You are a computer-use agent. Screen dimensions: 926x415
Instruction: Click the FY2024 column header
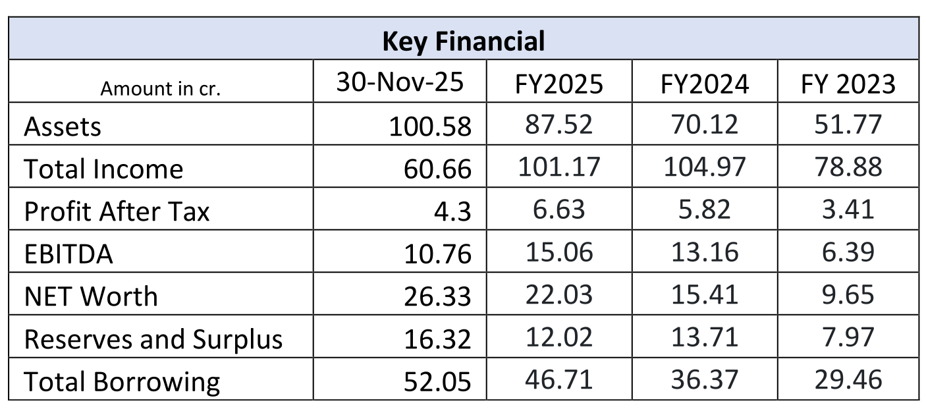pos(704,84)
